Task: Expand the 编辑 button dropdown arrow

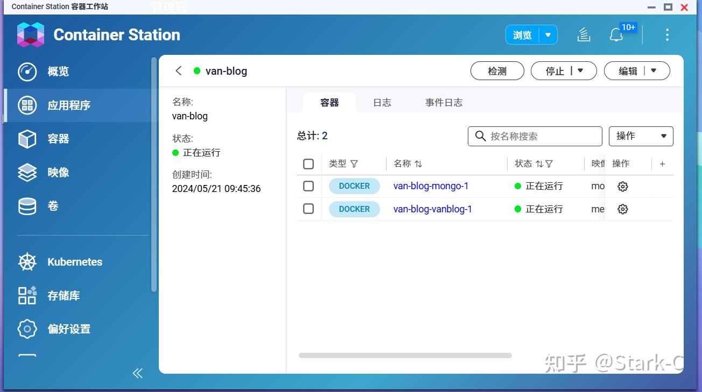Action: [x=652, y=70]
